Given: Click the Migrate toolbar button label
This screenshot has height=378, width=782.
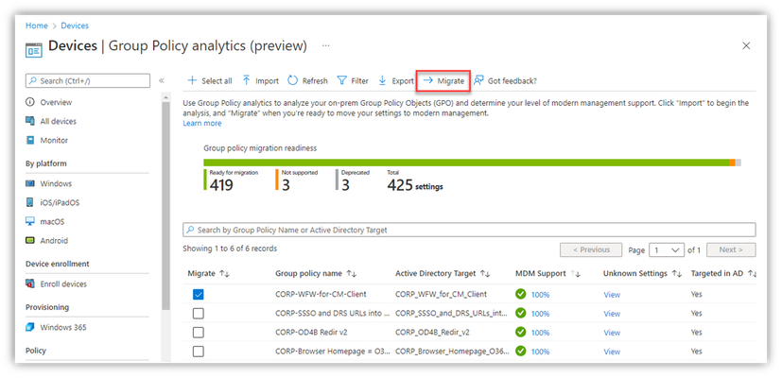Looking at the screenshot, I should pos(451,80).
